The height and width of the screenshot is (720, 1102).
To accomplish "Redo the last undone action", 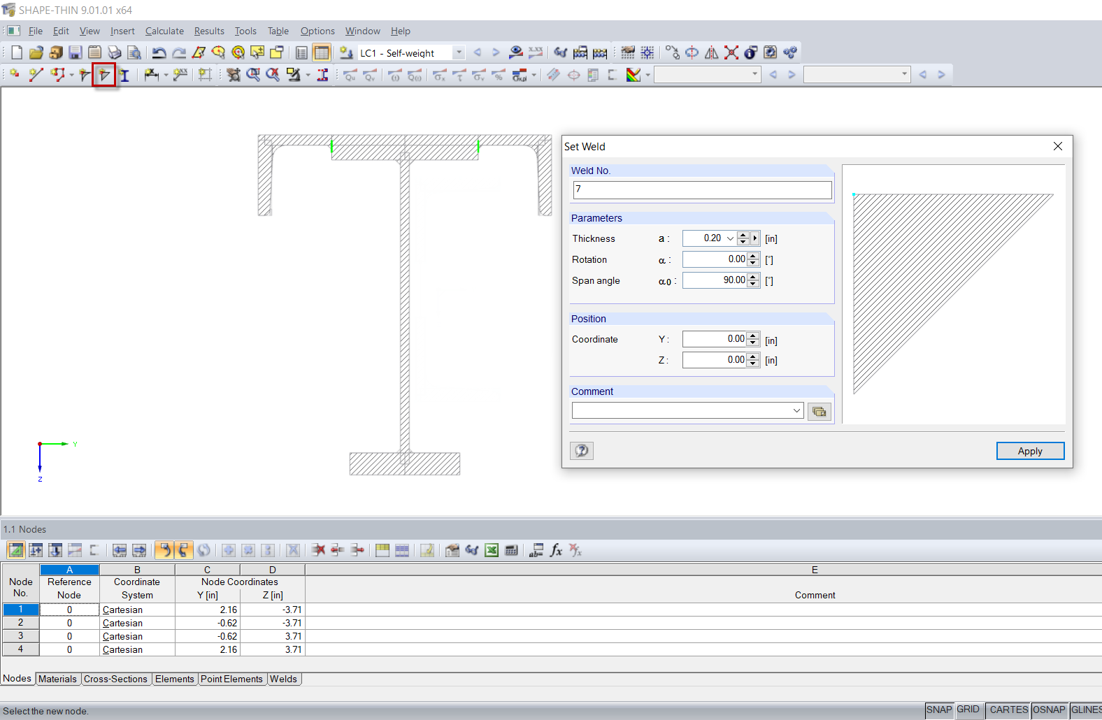I will [179, 52].
